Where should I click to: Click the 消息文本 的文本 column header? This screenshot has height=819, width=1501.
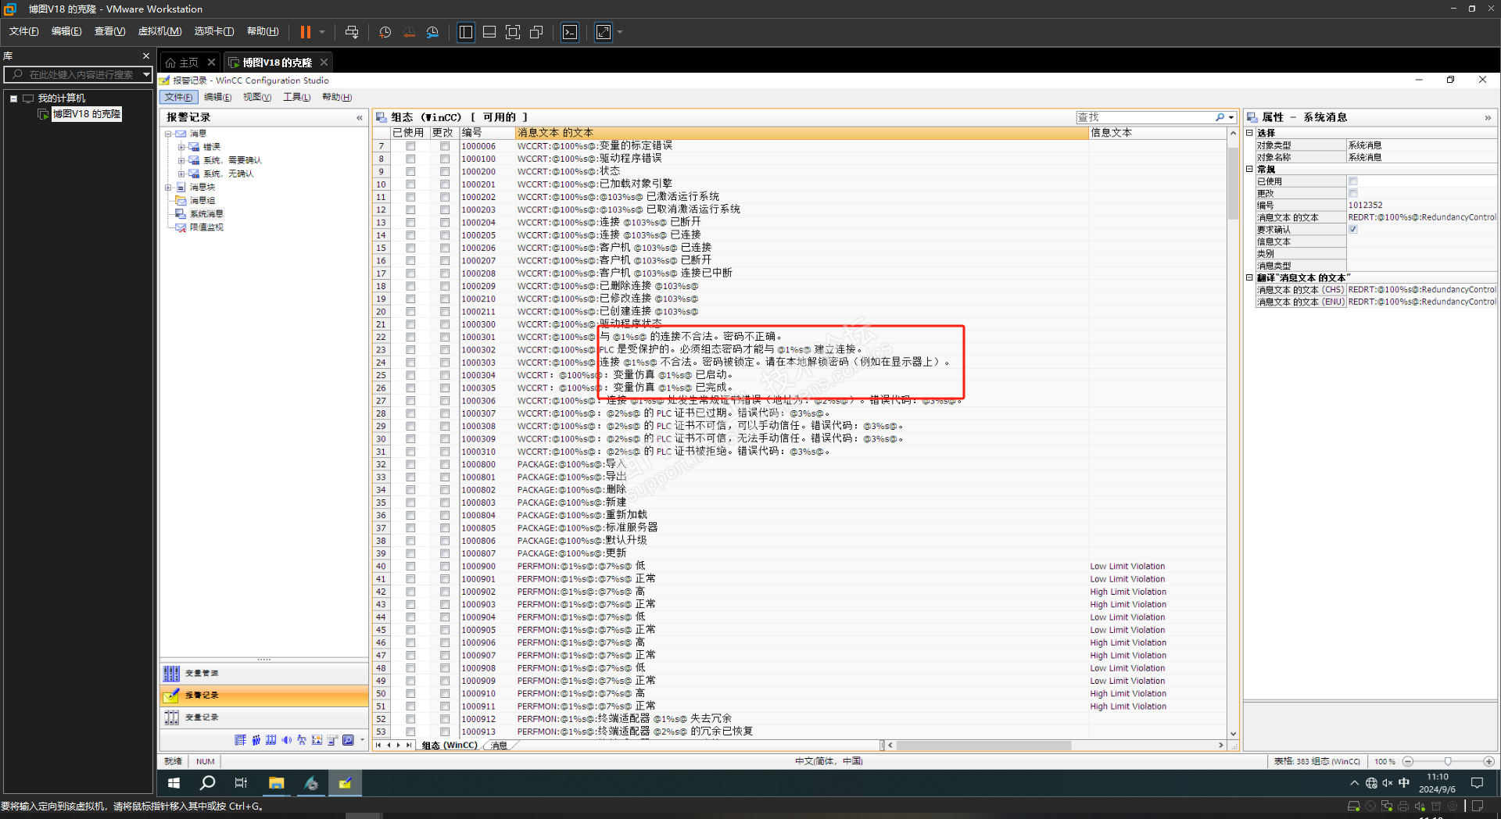pyautogui.click(x=801, y=133)
